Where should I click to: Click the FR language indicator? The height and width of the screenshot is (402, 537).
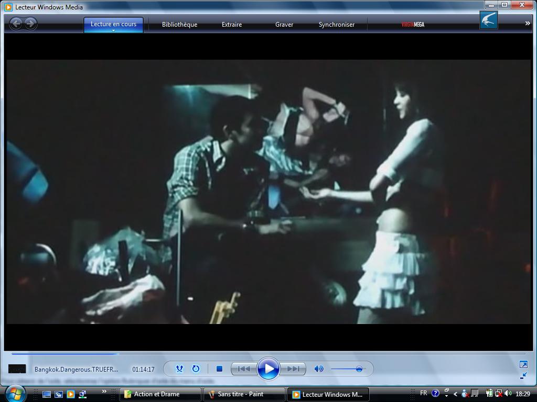pyautogui.click(x=424, y=393)
